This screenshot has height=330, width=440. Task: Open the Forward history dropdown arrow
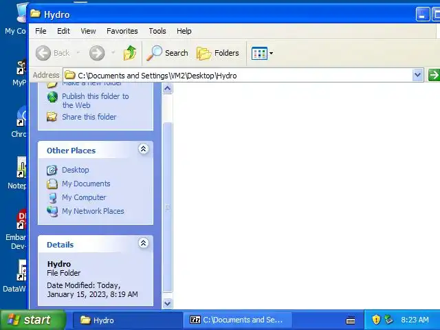113,52
